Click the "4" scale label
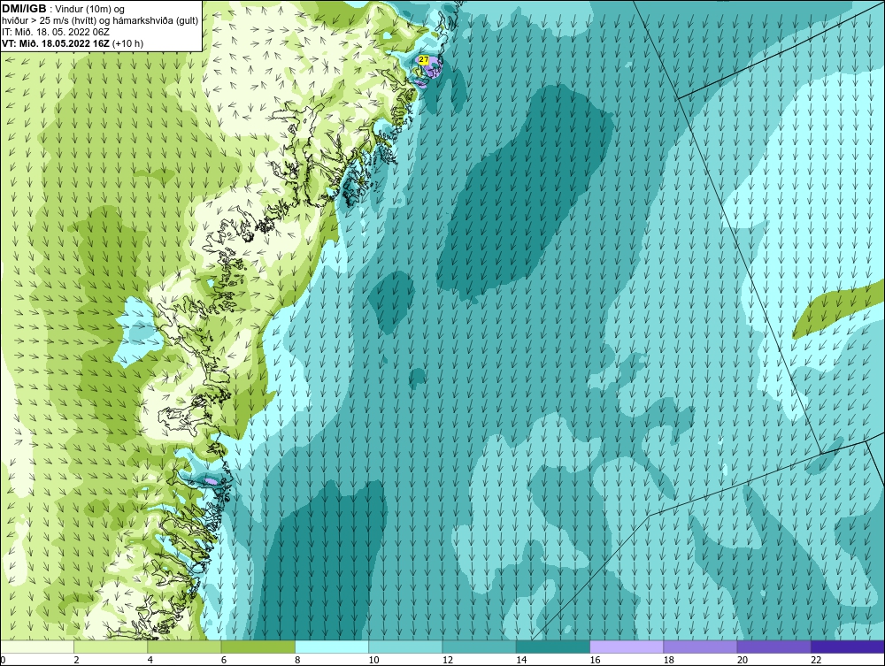The image size is (885, 666). pos(150,660)
